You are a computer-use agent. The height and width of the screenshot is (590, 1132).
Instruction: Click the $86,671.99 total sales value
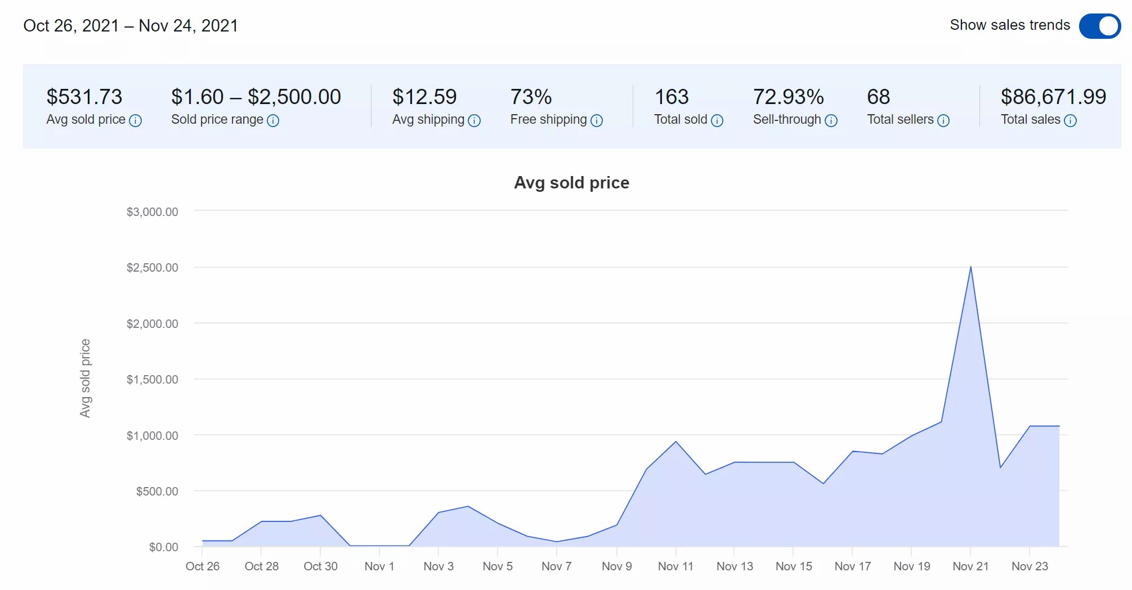1053,97
